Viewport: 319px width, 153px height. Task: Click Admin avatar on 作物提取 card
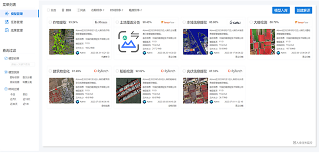78,53
